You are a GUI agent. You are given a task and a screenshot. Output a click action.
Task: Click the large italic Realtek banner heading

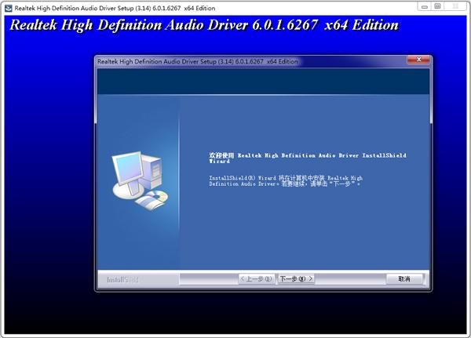pos(204,25)
